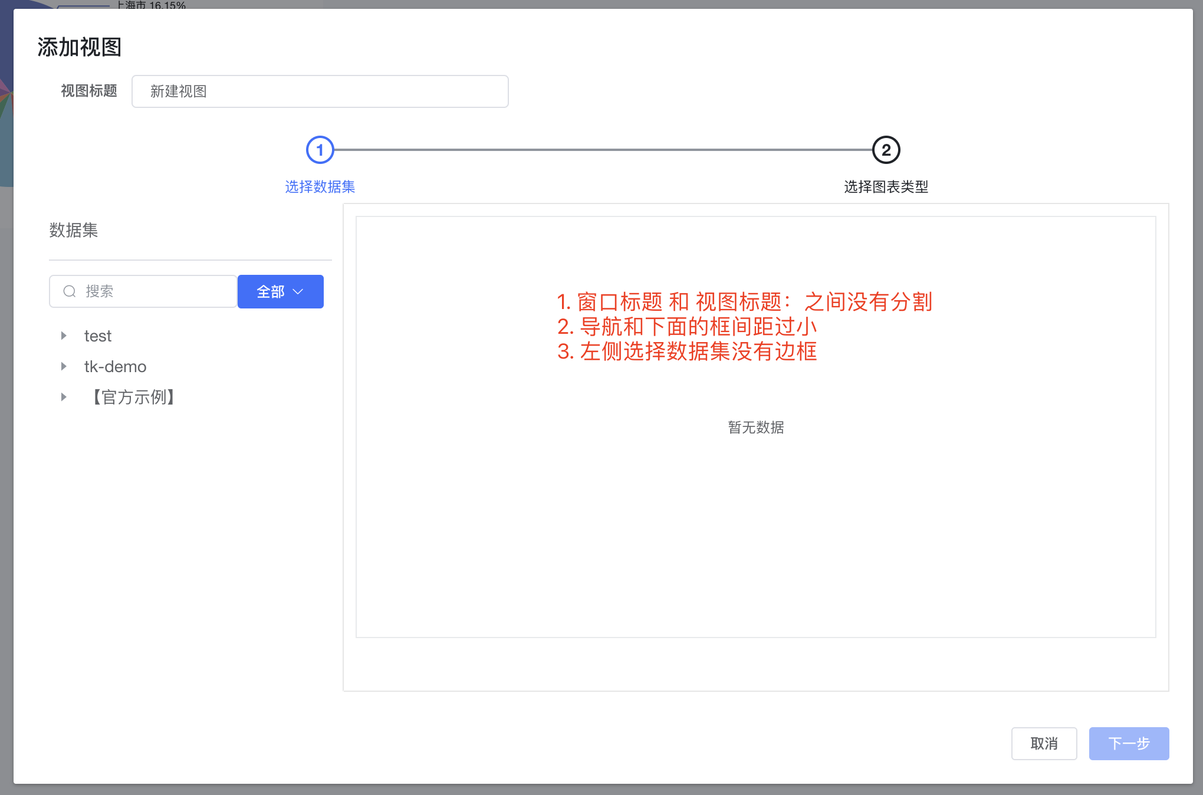Expand the tk-demo dataset tree node
The width and height of the screenshot is (1203, 795).
(x=64, y=366)
